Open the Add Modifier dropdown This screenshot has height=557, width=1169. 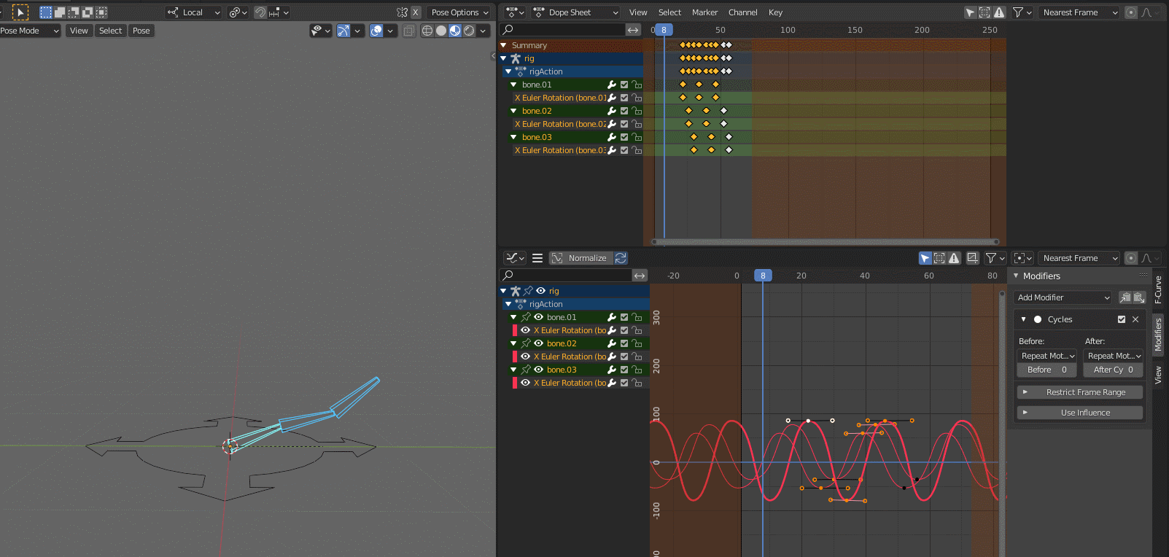click(x=1064, y=297)
